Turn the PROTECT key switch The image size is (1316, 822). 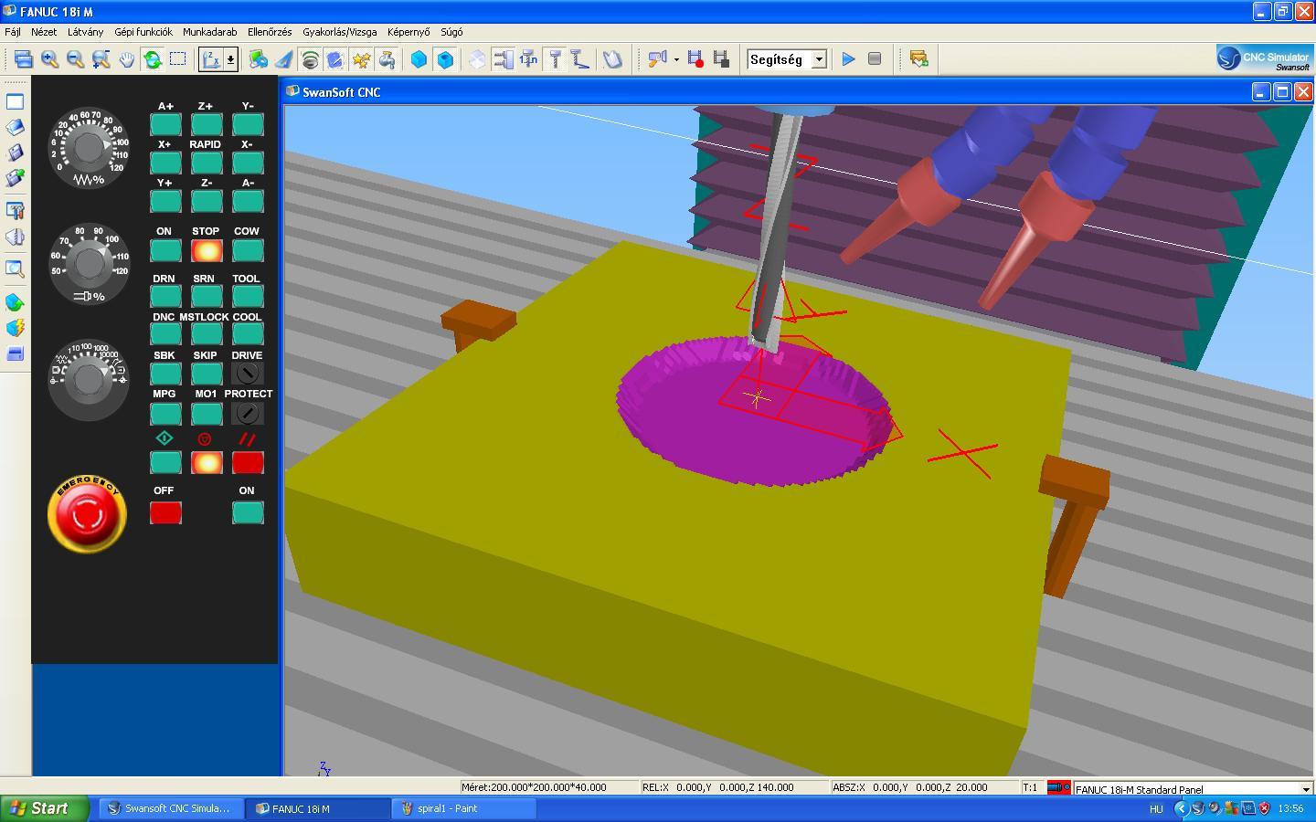tap(248, 414)
